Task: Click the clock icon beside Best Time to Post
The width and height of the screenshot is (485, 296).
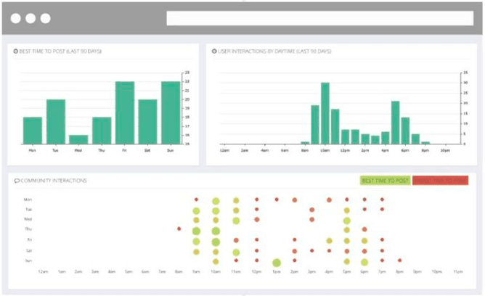Action: coord(15,52)
